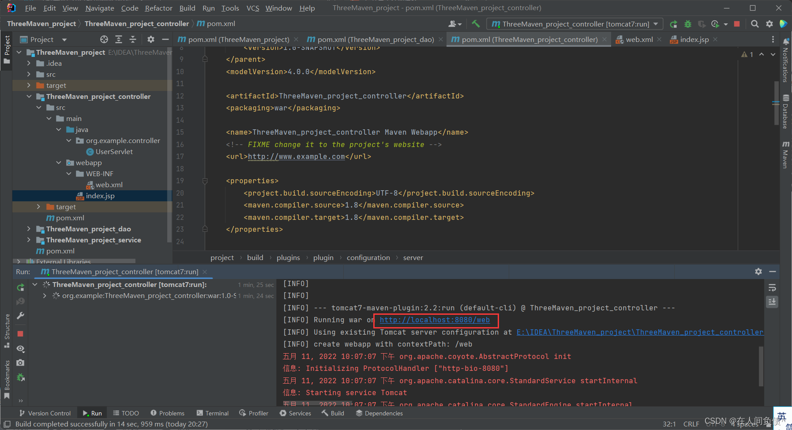The height and width of the screenshot is (430, 792).
Task: Click Expand All in Project panel
Action: tap(119, 39)
